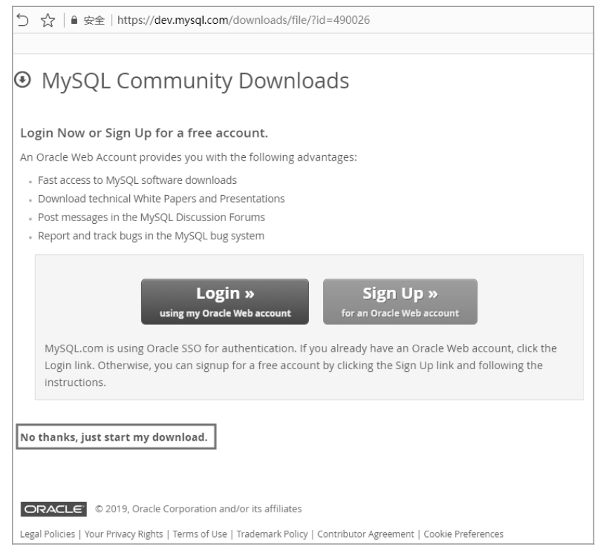Open the Contributor Agreement link
This screenshot has height=551, width=606.
pos(366,534)
